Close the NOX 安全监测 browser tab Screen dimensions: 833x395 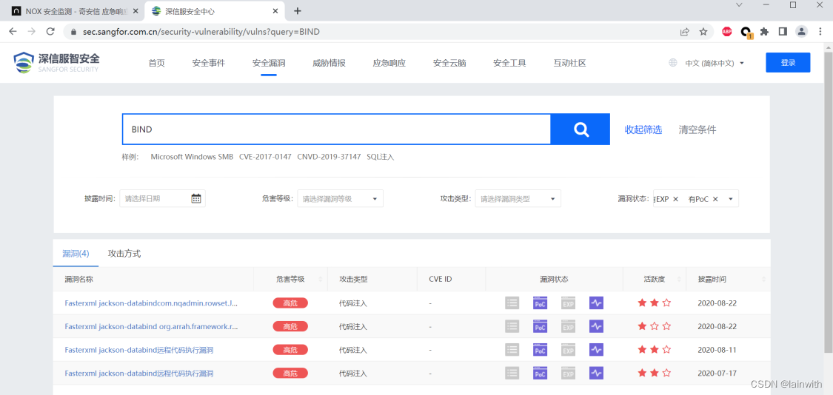click(135, 10)
